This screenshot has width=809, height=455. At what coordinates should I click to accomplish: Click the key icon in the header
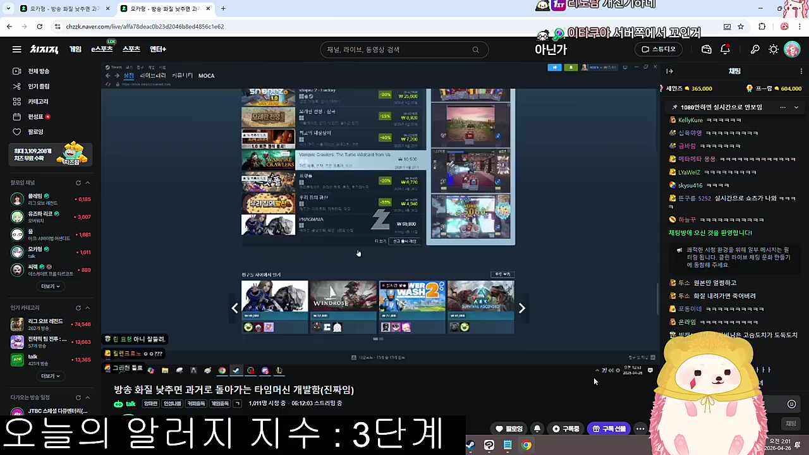point(755,49)
